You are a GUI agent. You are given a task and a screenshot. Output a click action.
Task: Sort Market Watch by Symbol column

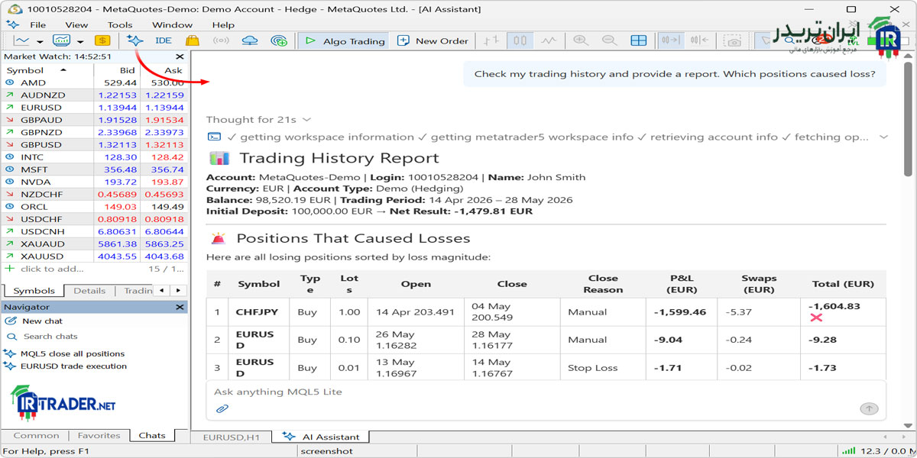pos(47,70)
